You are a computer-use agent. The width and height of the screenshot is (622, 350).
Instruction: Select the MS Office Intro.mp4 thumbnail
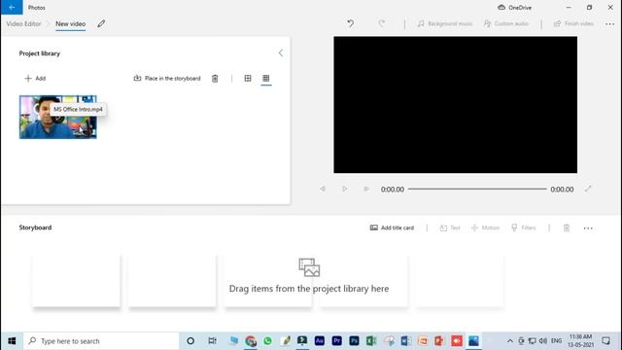click(x=58, y=117)
